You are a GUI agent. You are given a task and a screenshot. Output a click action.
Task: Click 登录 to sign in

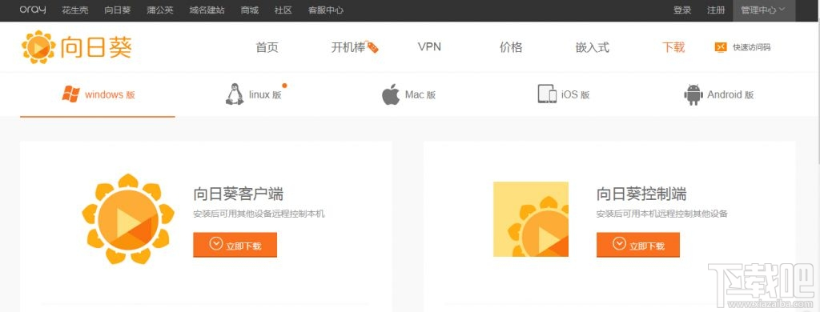[x=682, y=10]
